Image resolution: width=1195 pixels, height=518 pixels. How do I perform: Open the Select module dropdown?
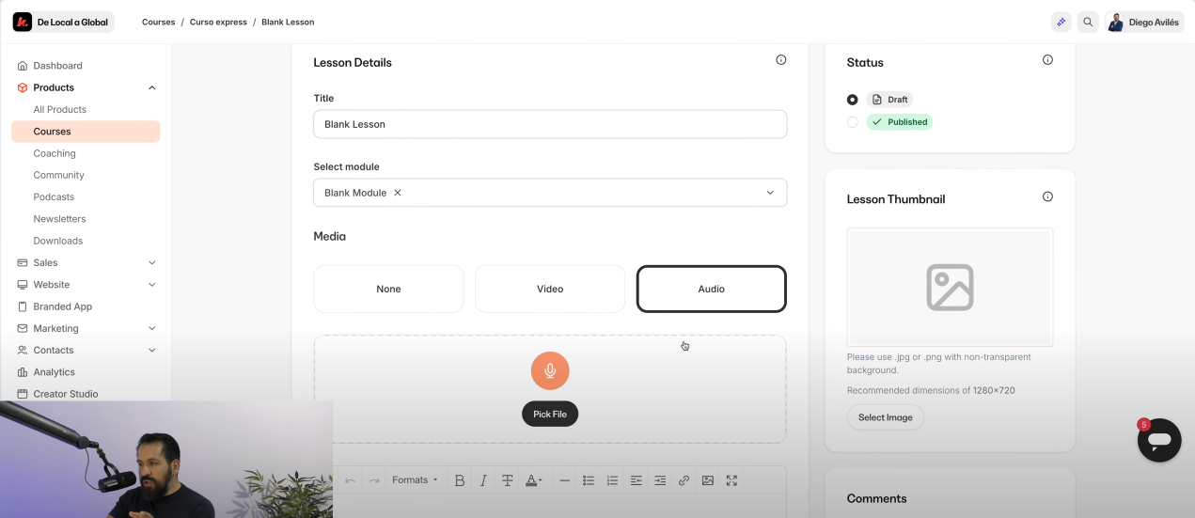[x=550, y=193]
